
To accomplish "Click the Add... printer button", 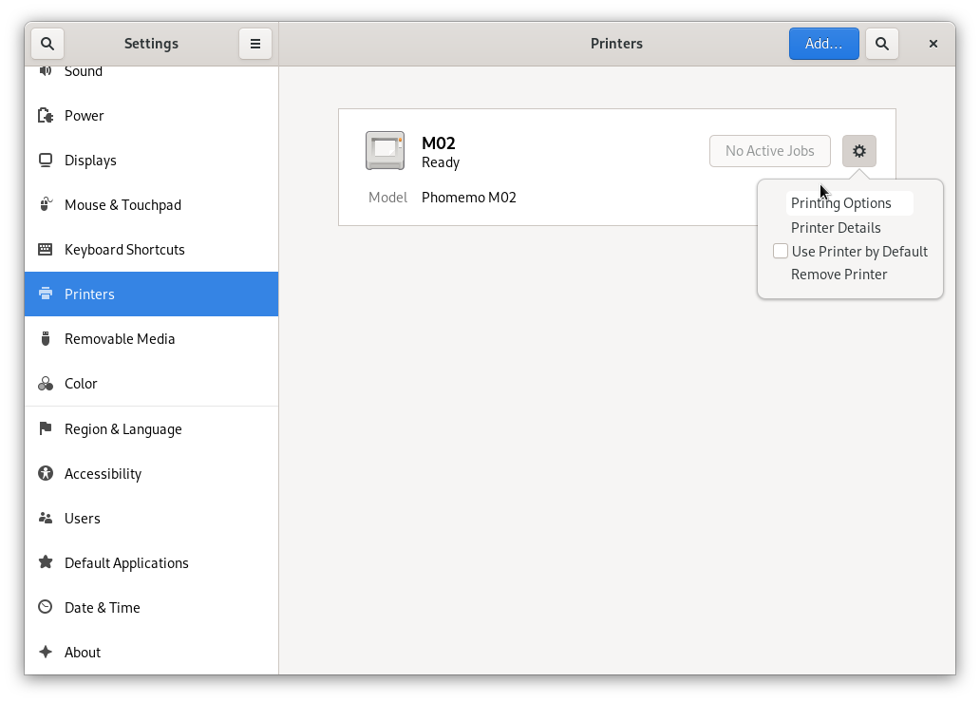I will tap(823, 44).
